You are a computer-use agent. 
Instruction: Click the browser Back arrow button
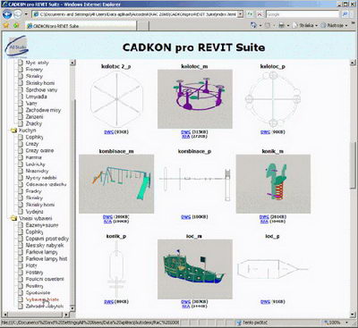(x=7, y=14)
